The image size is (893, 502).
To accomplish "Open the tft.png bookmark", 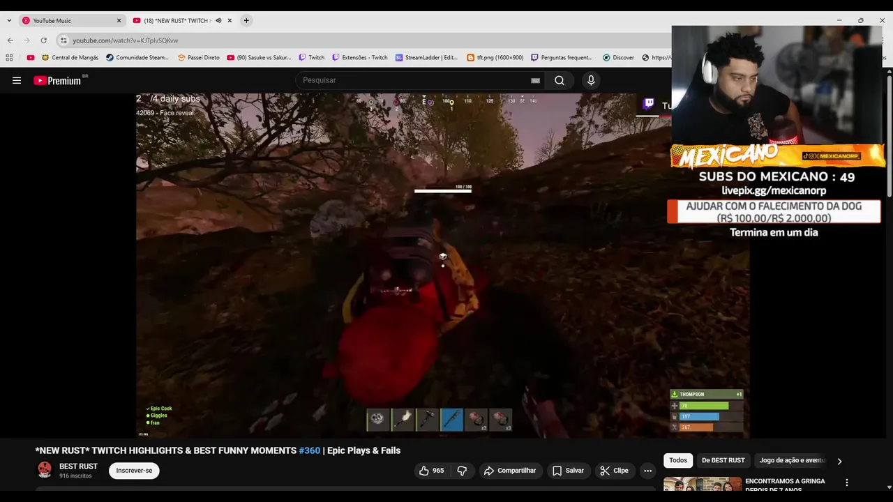I will coord(495,58).
